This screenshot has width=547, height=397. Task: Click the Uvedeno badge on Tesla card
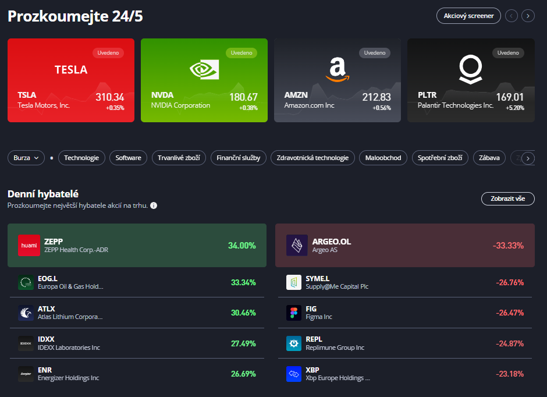(108, 52)
